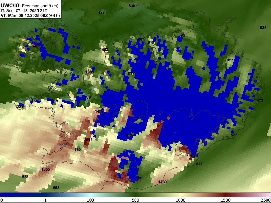This screenshot has height=203, width=271.
Task: Click the 827 height value
Action: 230,60
